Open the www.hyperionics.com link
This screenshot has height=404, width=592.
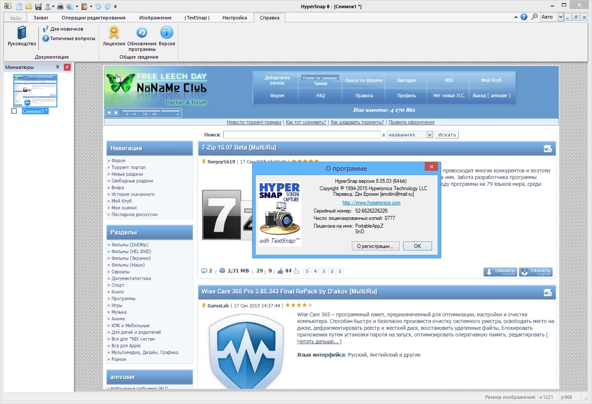(371, 203)
